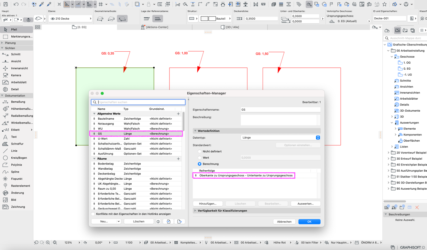Switch to the 0. EG tab
Viewport: 427px width, 250px height.
(x=79, y=27)
